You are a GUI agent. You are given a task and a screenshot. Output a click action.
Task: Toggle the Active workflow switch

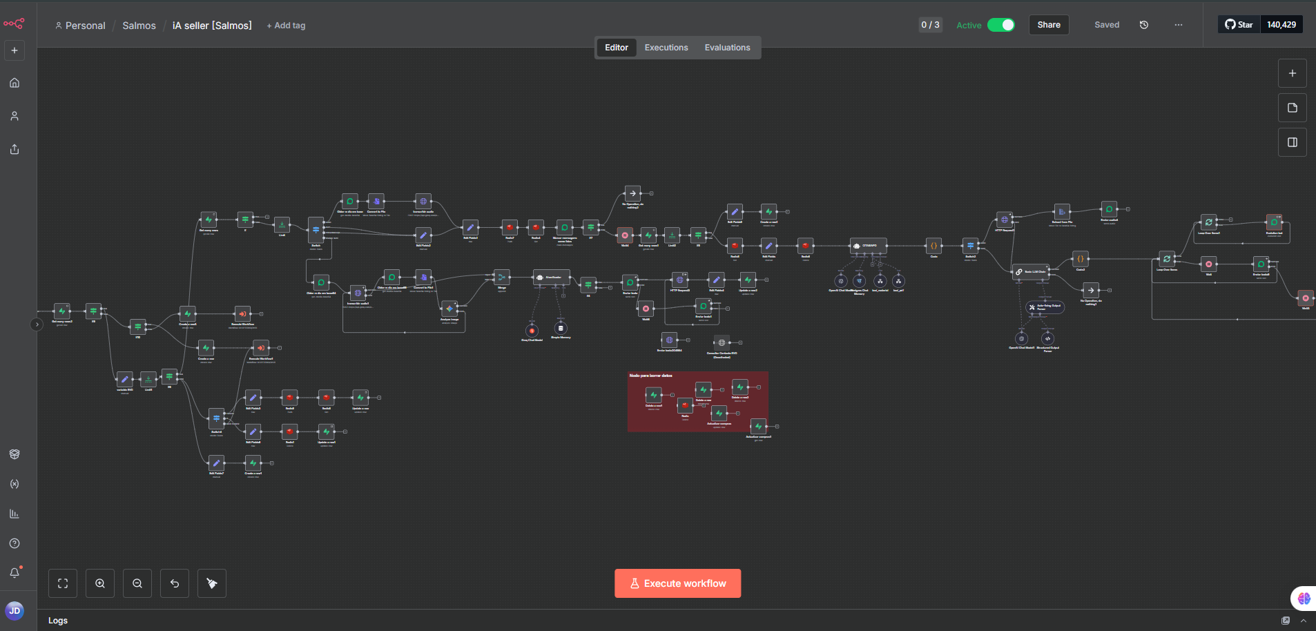1000,25
